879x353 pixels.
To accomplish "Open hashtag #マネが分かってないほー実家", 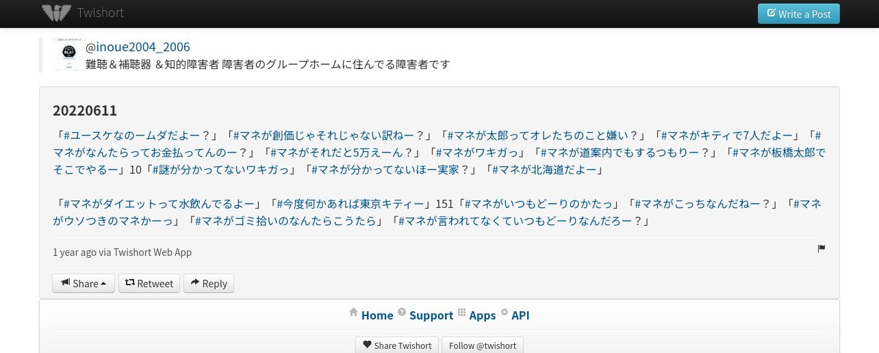I will point(385,170).
